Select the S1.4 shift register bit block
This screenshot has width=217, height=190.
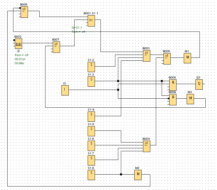[91, 117]
